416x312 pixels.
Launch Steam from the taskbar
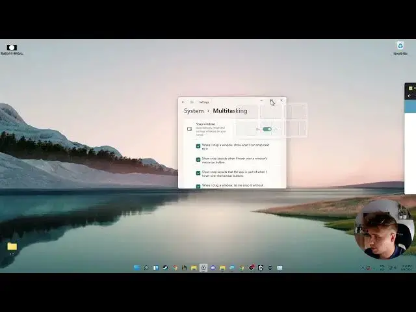(x=165, y=268)
